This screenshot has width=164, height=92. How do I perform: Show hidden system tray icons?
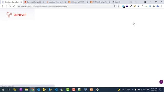[133, 90]
